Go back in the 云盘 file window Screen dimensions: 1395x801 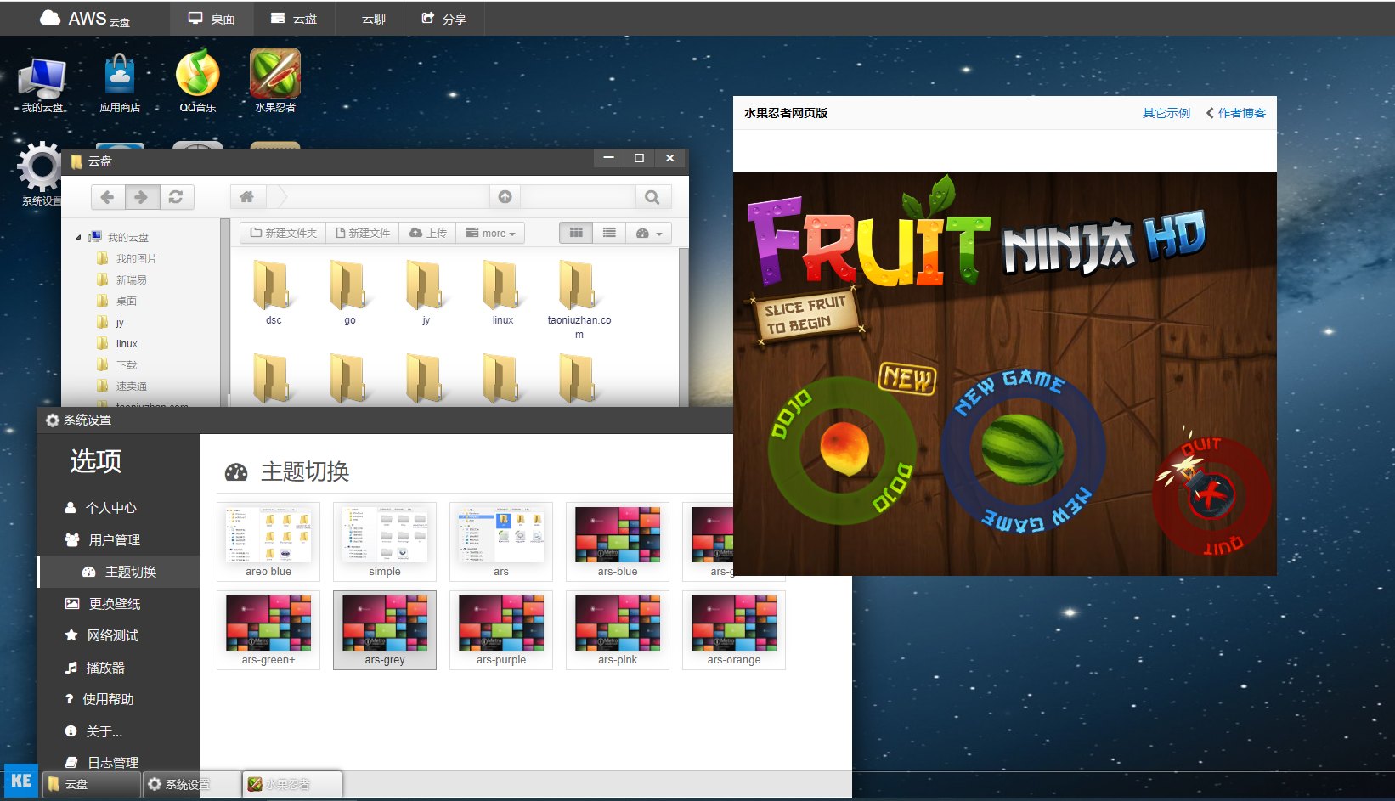pyautogui.click(x=108, y=197)
